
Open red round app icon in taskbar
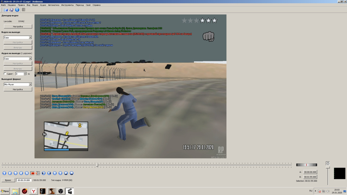click(x=25, y=191)
